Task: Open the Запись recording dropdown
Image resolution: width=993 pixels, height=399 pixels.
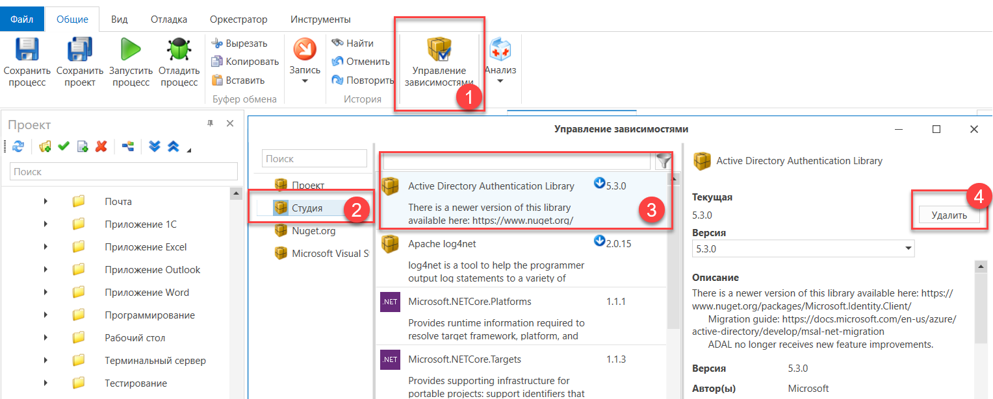Action: pyautogui.click(x=305, y=62)
